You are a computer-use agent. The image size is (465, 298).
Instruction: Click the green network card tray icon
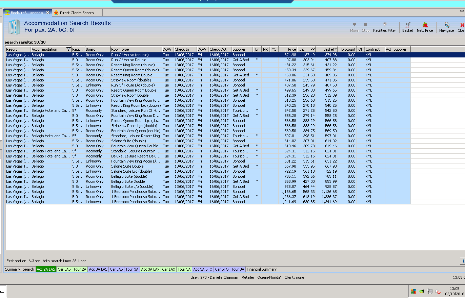422,291
